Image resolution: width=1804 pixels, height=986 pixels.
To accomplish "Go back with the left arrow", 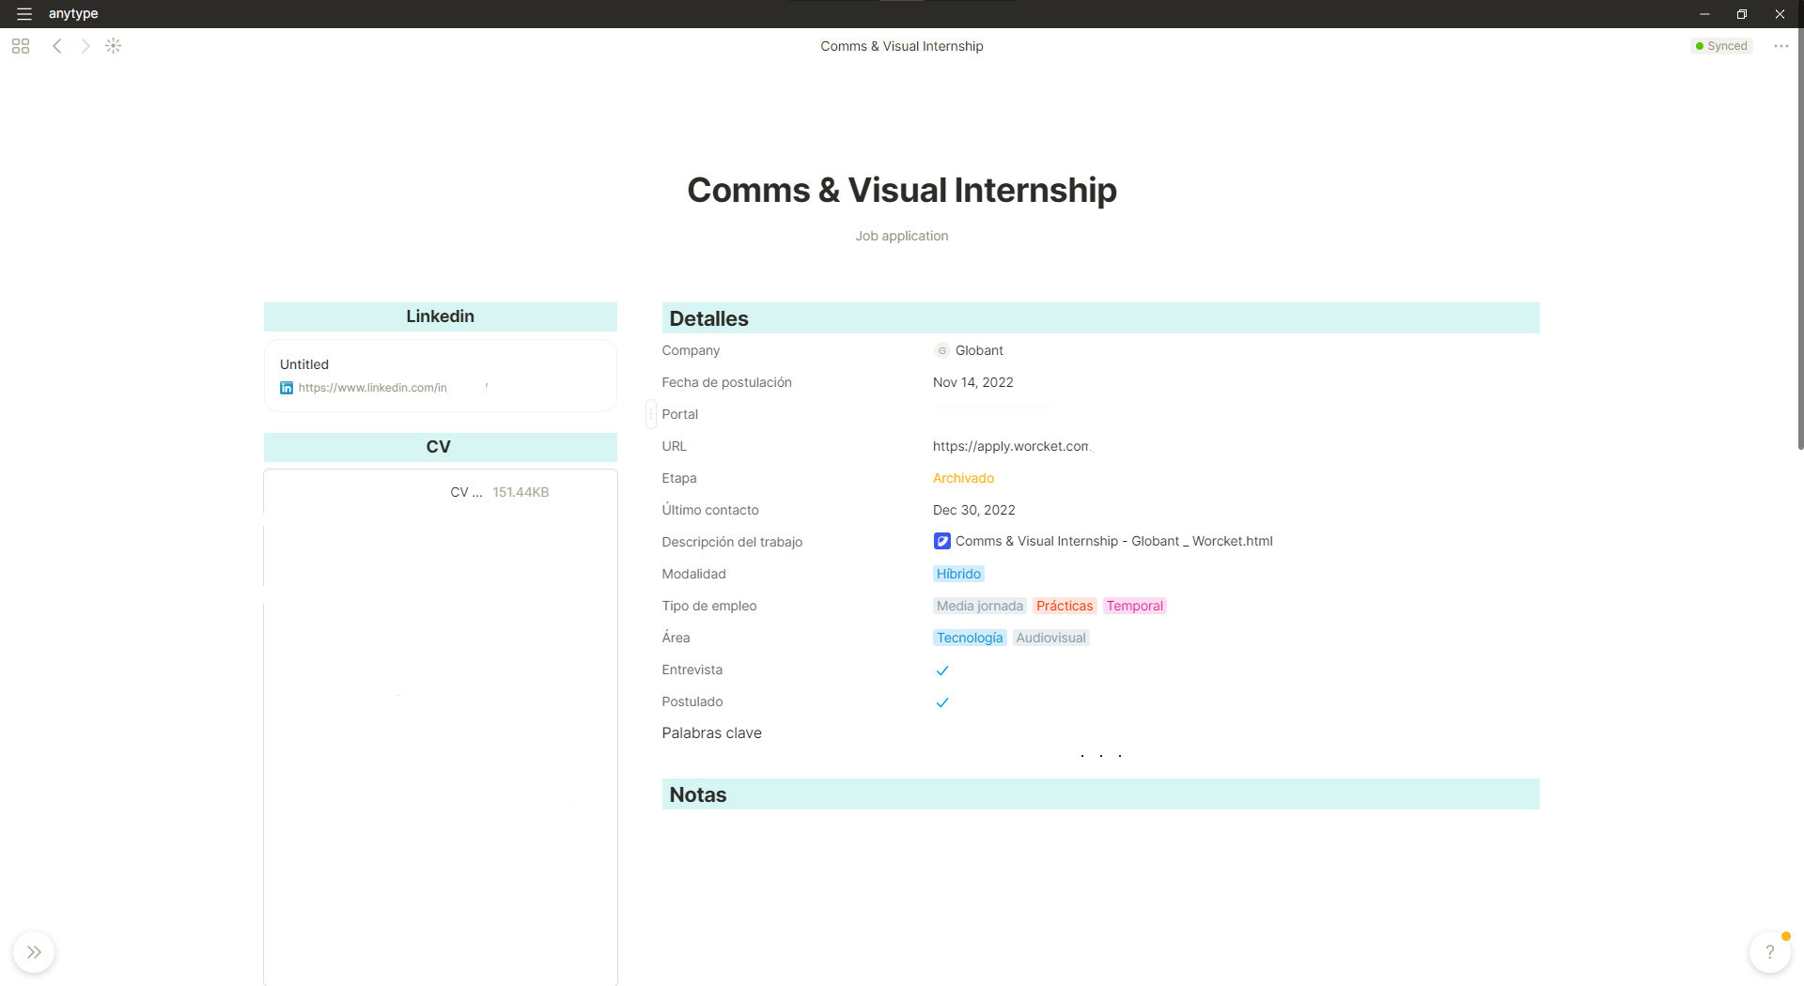I will tap(57, 46).
